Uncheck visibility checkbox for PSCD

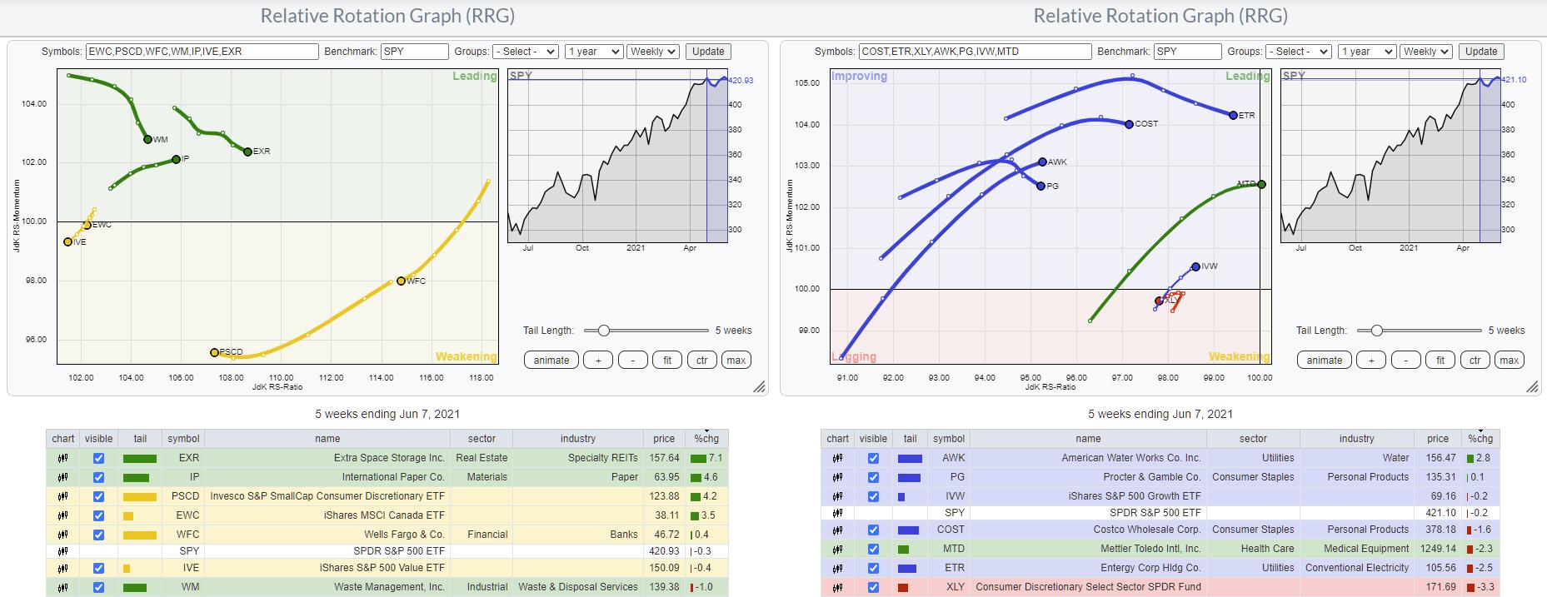[99, 496]
